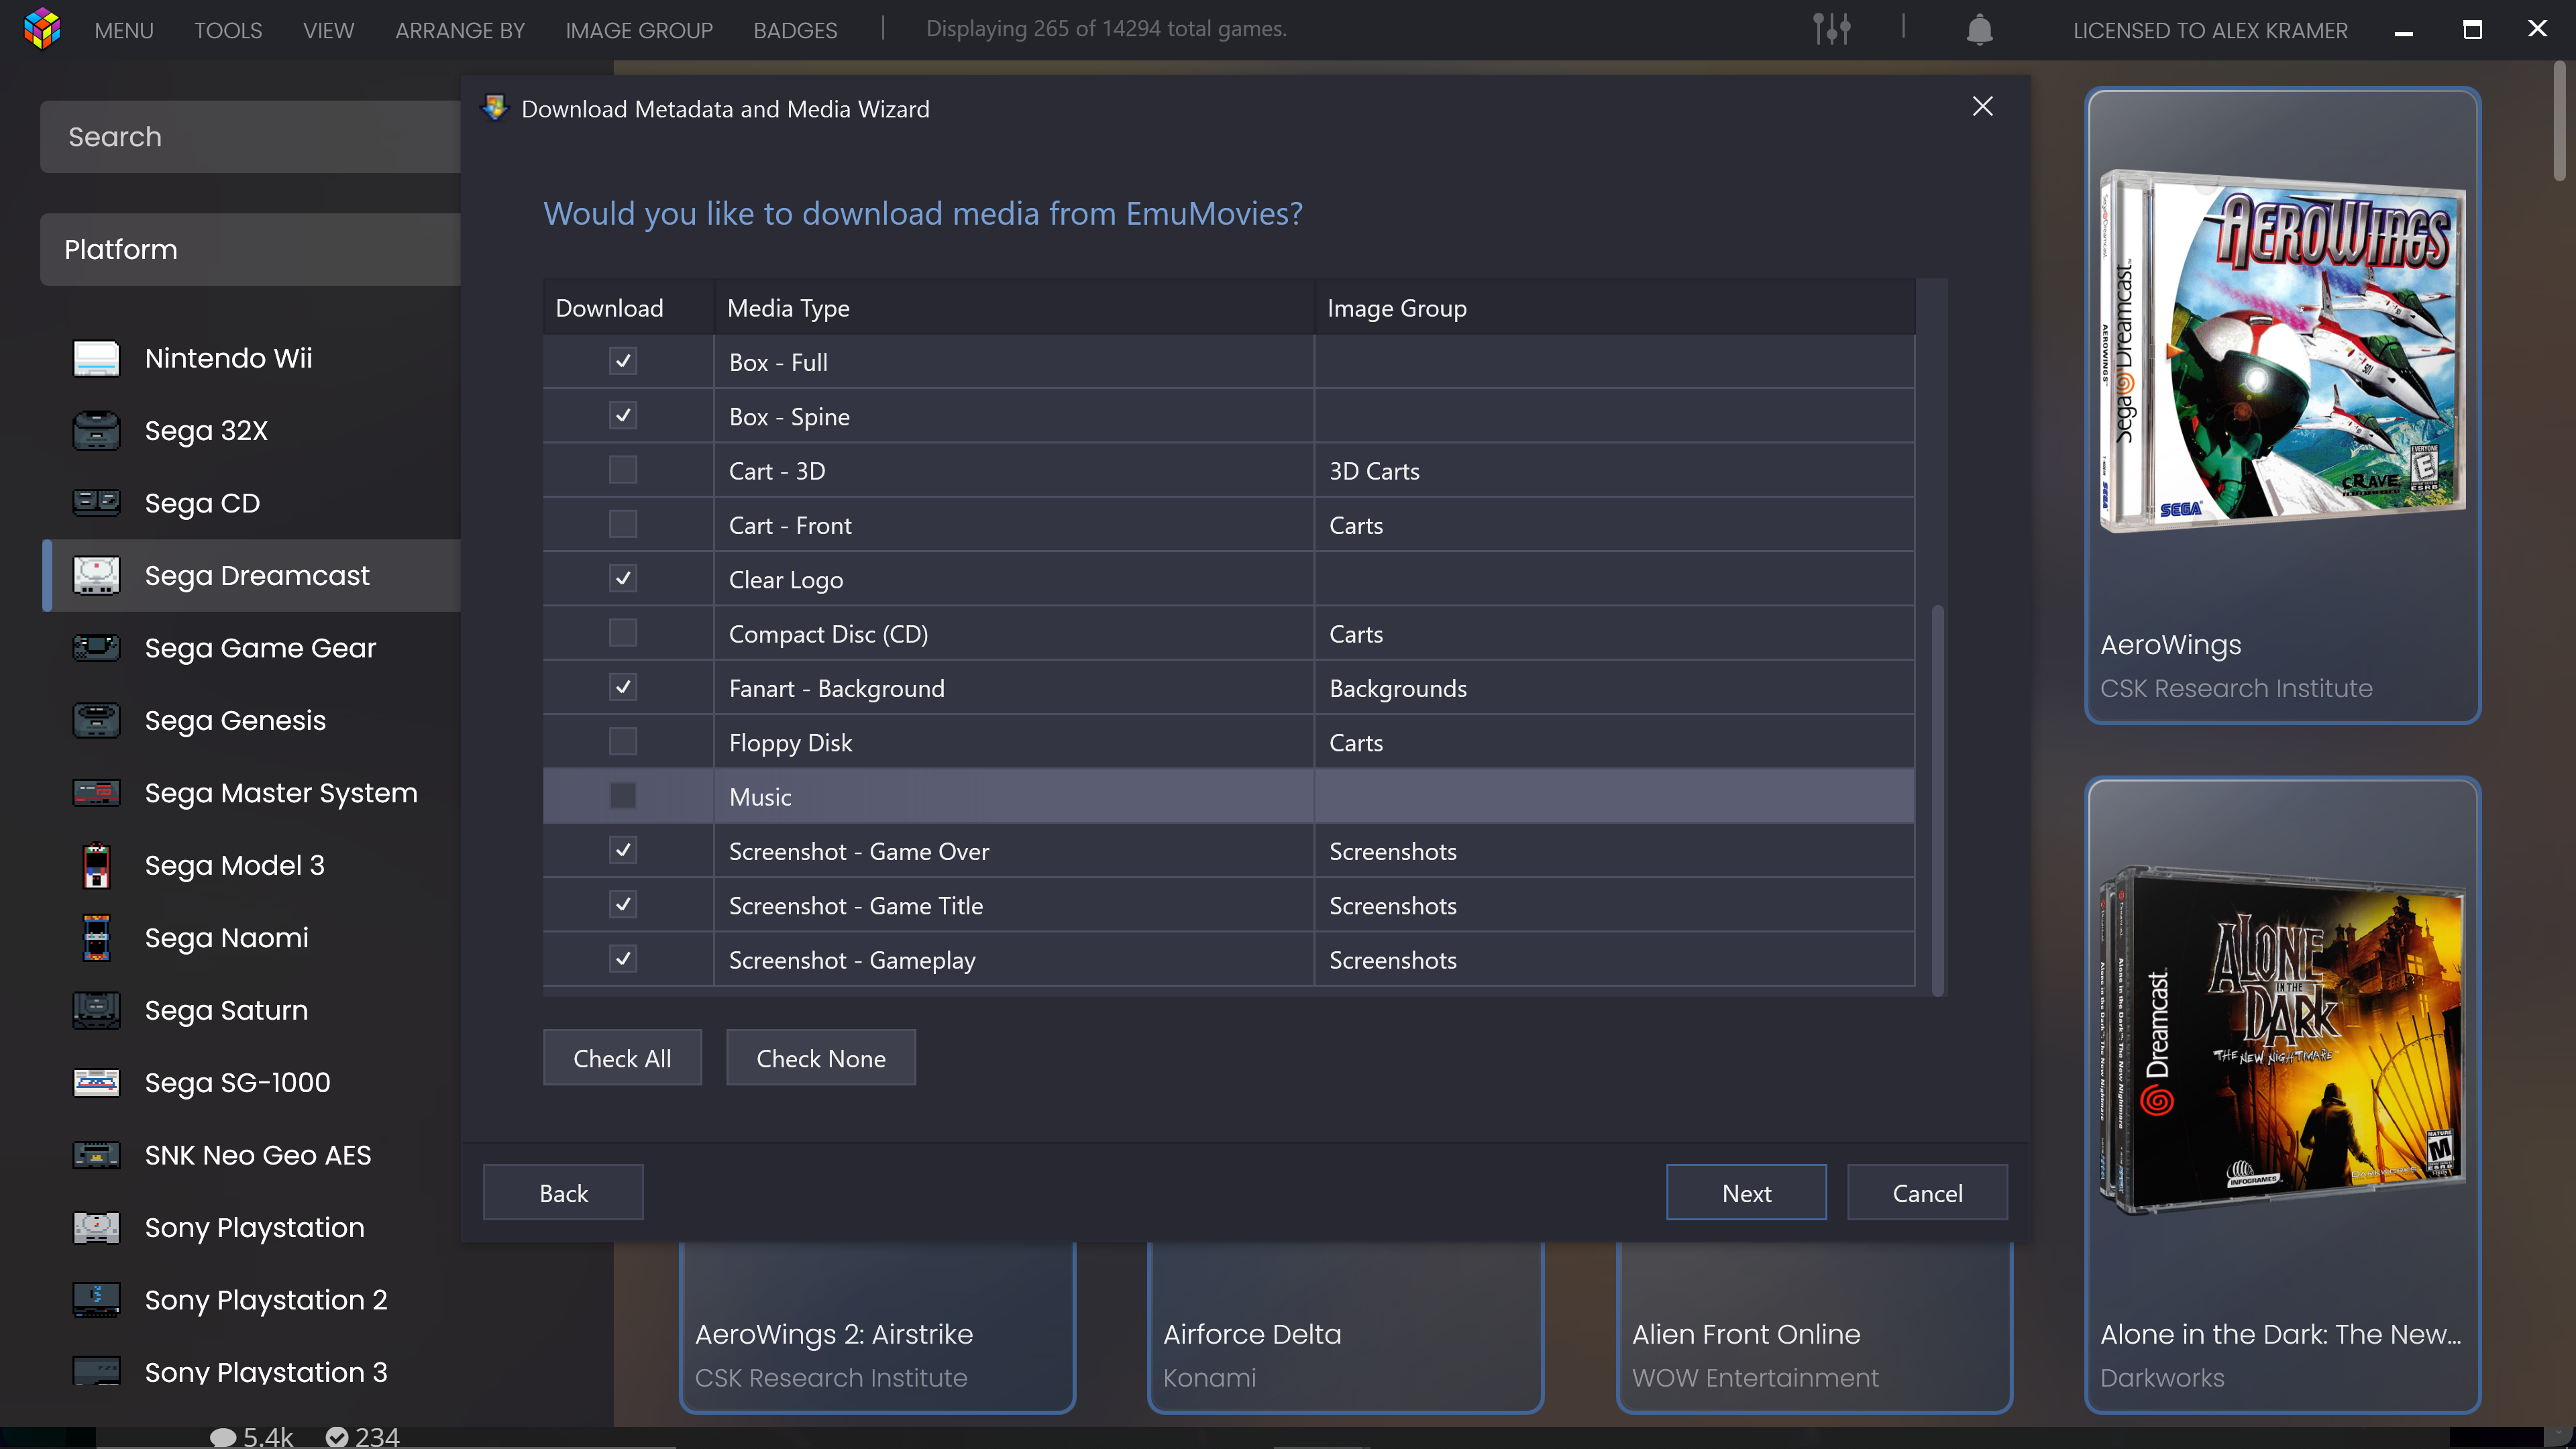This screenshot has width=2576, height=1449.
Task: Click Next to continue the wizard
Action: pyautogui.click(x=1746, y=1192)
